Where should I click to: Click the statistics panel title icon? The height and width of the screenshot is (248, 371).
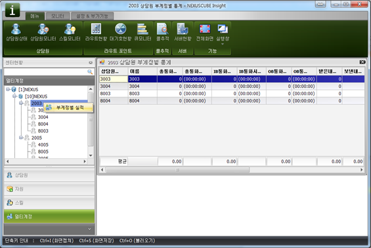(x=102, y=62)
